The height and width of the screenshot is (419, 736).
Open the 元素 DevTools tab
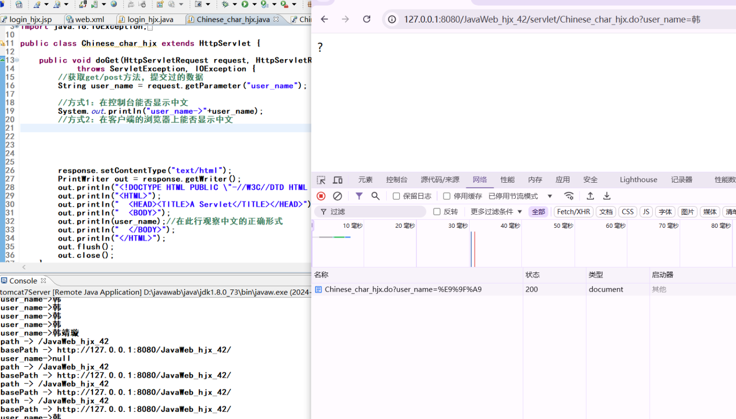365,180
